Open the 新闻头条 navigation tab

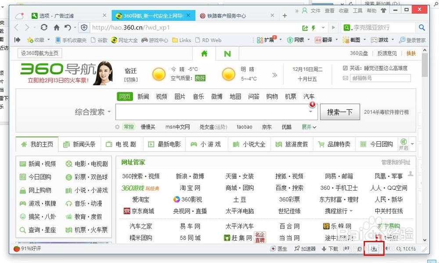click(x=79, y=144)
